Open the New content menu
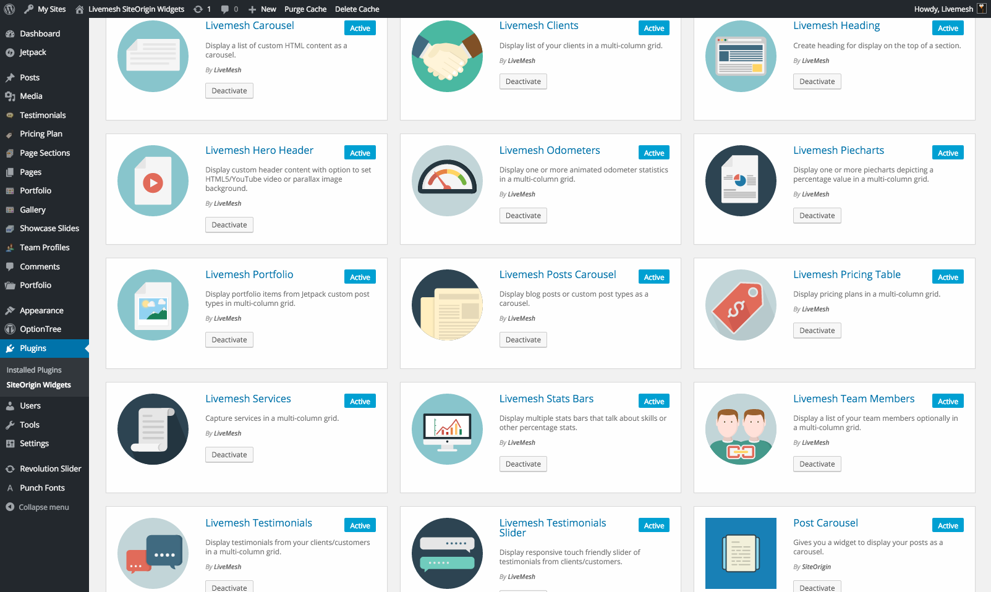Screen dimensions: 991x592 coord(262,9)
